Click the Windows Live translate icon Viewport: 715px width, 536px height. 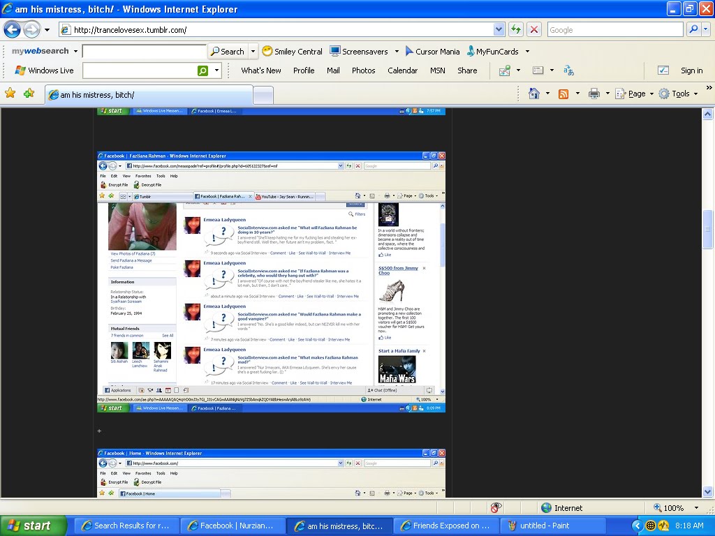click(x=568, y=70)
